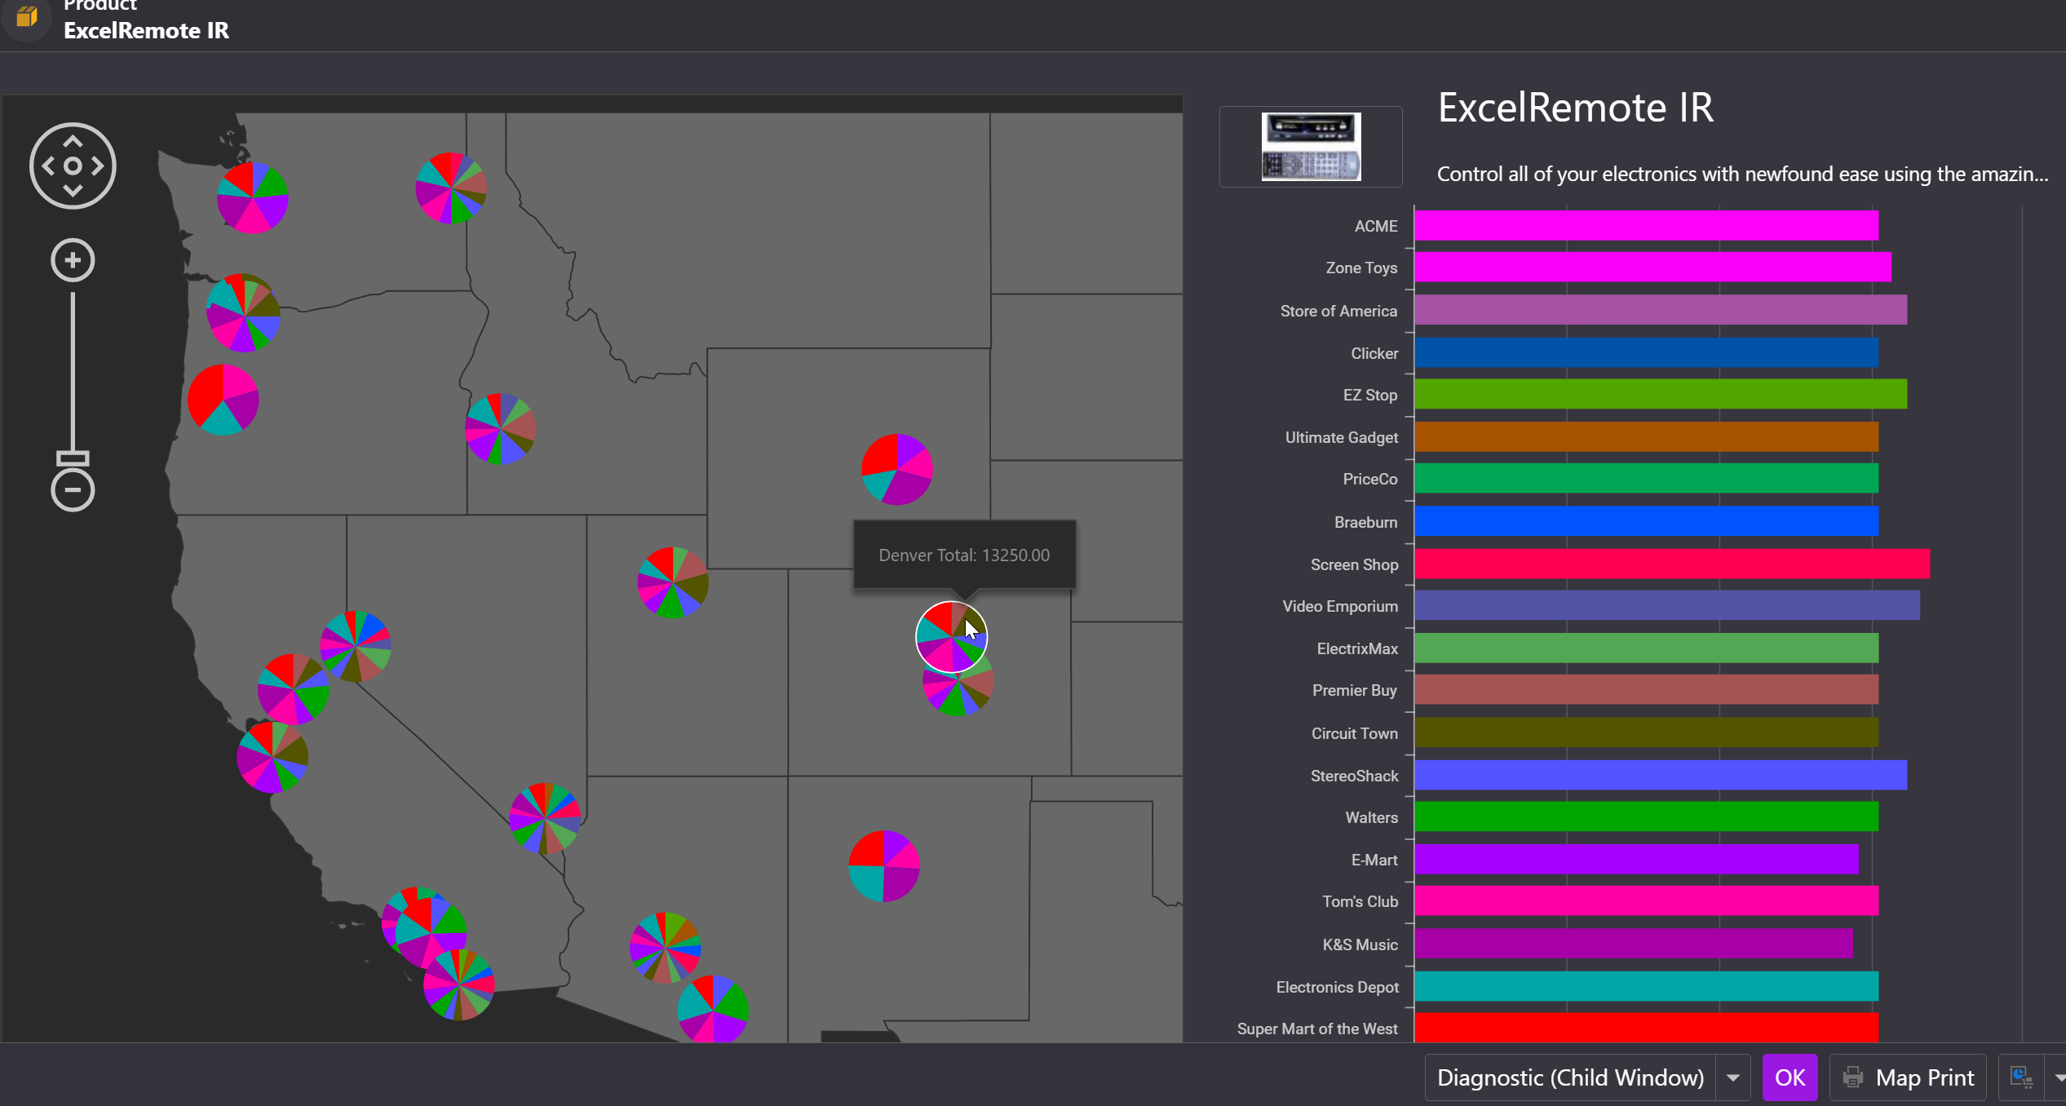Click the ExcelRemote IR product thumbnail
Image resolution: width=2066 pixels, height=1106 pixels.
tap(1310, 147)
